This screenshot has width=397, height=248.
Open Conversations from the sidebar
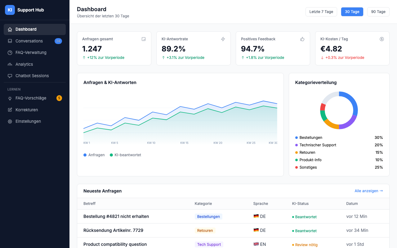(29, 41)
